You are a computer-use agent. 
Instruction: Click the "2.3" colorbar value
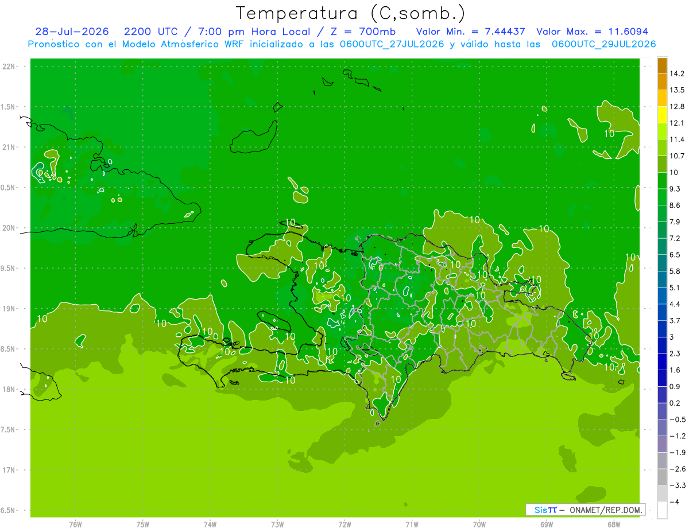675,354
